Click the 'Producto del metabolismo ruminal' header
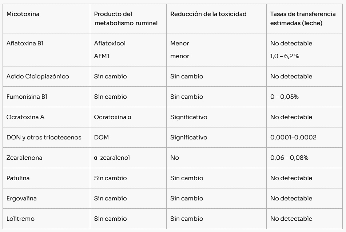 126,19
